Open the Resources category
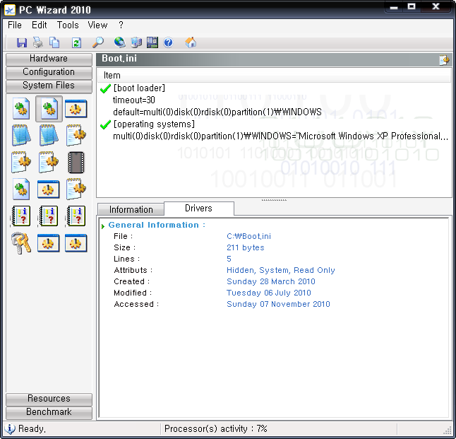456x439 pixels. [49, 399]
